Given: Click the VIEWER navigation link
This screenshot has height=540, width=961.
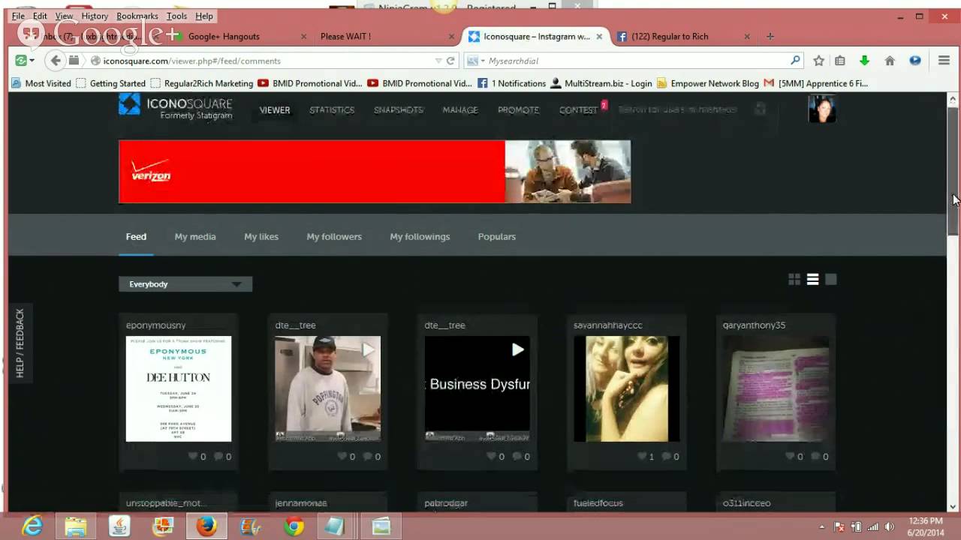Looking at the screenshot, I should coord(275,109).
